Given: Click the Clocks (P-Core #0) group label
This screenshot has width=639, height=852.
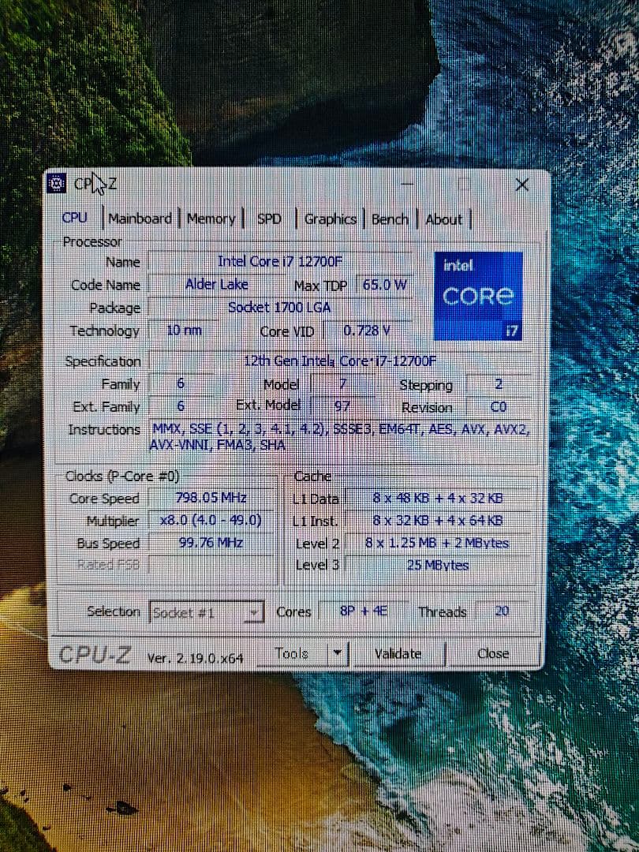Looking at the screenshot, I should (x=121, y=476).
